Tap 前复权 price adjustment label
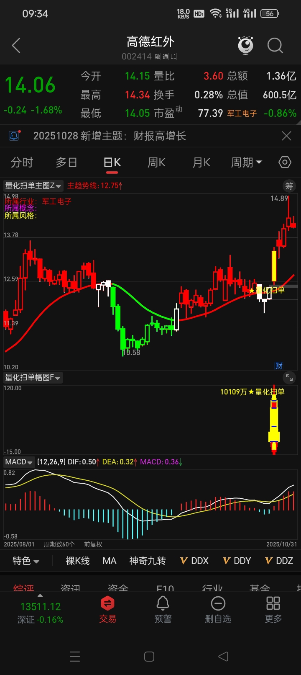Viewport: 301px width, 675px height. pos(93,544)
